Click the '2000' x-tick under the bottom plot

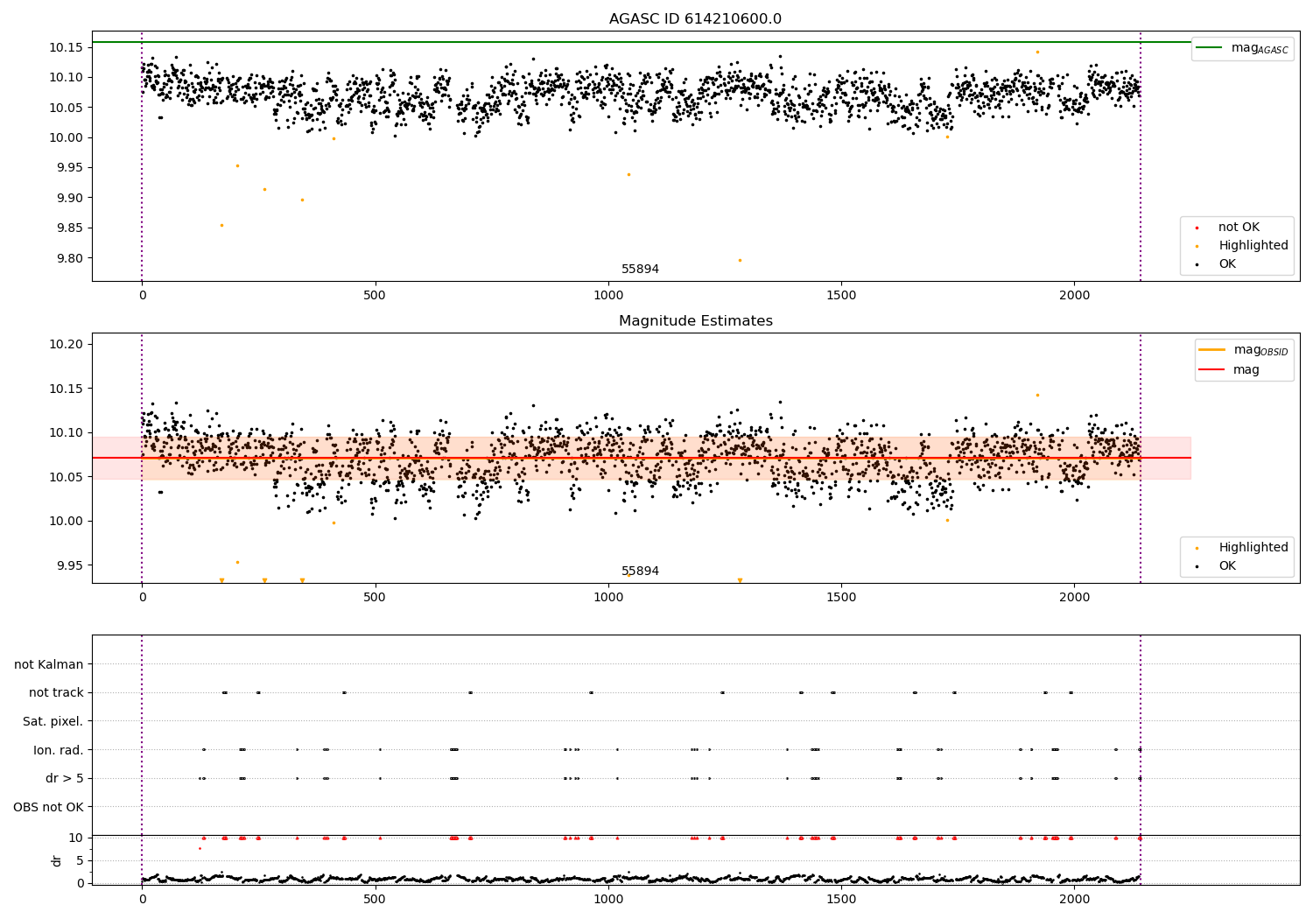[1074, 899]
